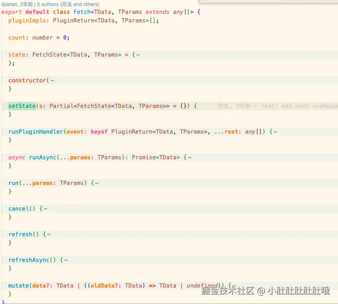Click the extends keyword in class declaration
The width and height of the screenshot is (338, 304).
click(157, 12)
